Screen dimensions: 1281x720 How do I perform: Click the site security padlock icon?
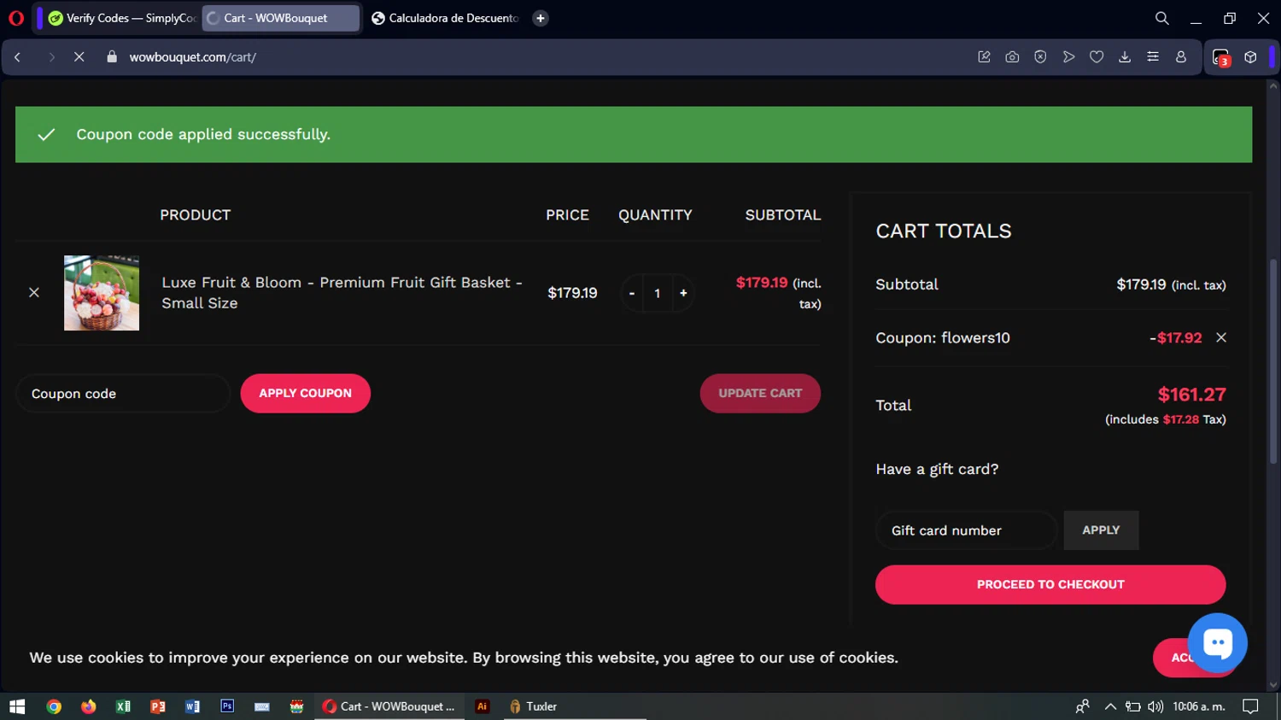(x=111, y=56)
